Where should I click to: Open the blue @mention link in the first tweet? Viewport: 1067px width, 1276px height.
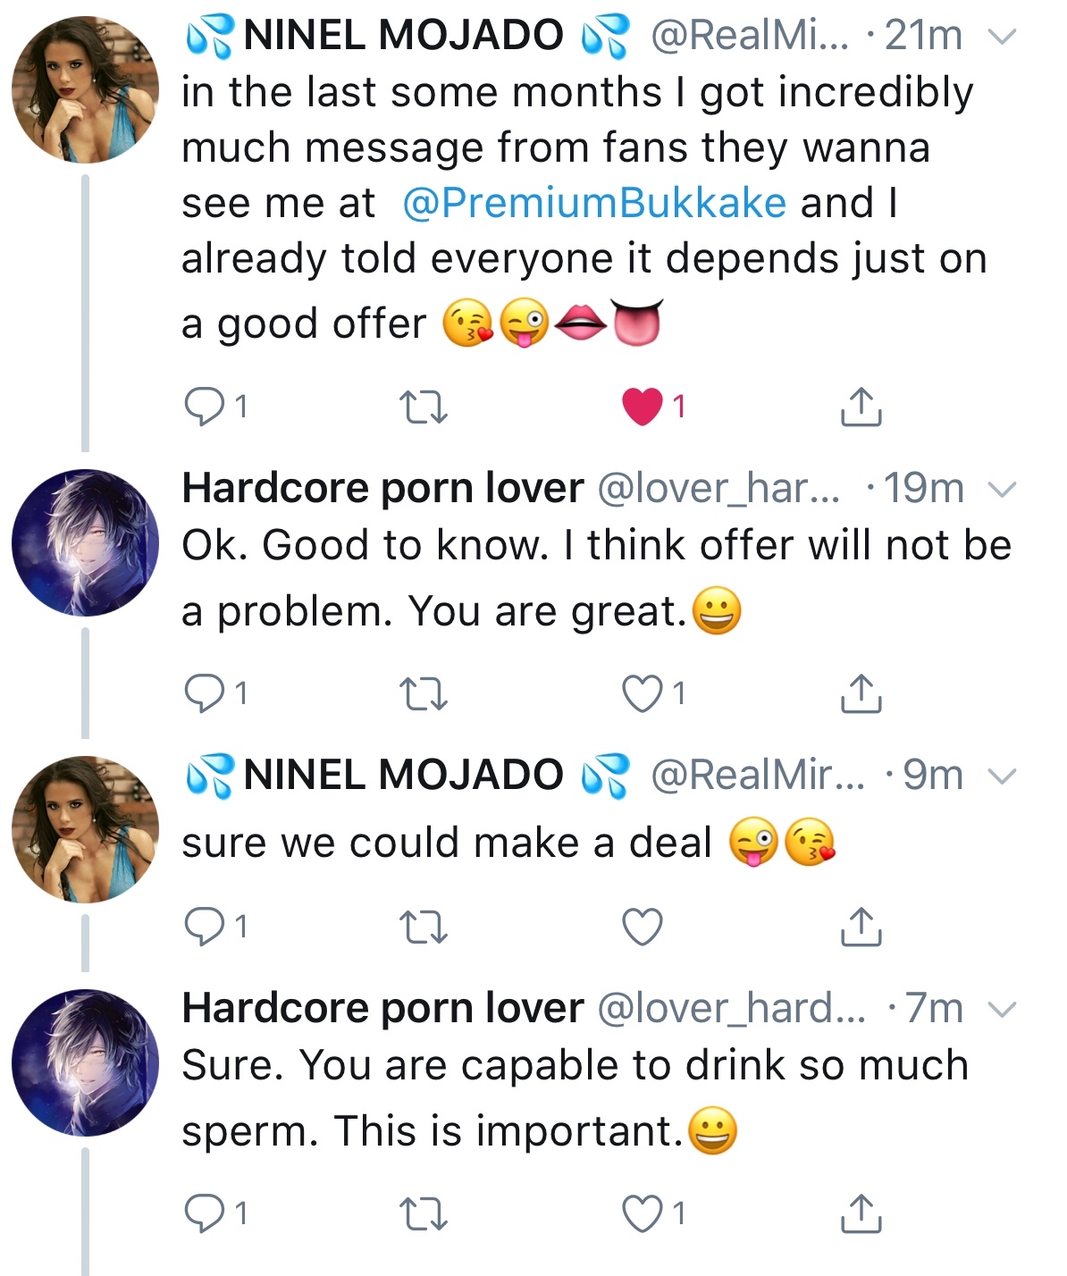[x=593, y=203]
